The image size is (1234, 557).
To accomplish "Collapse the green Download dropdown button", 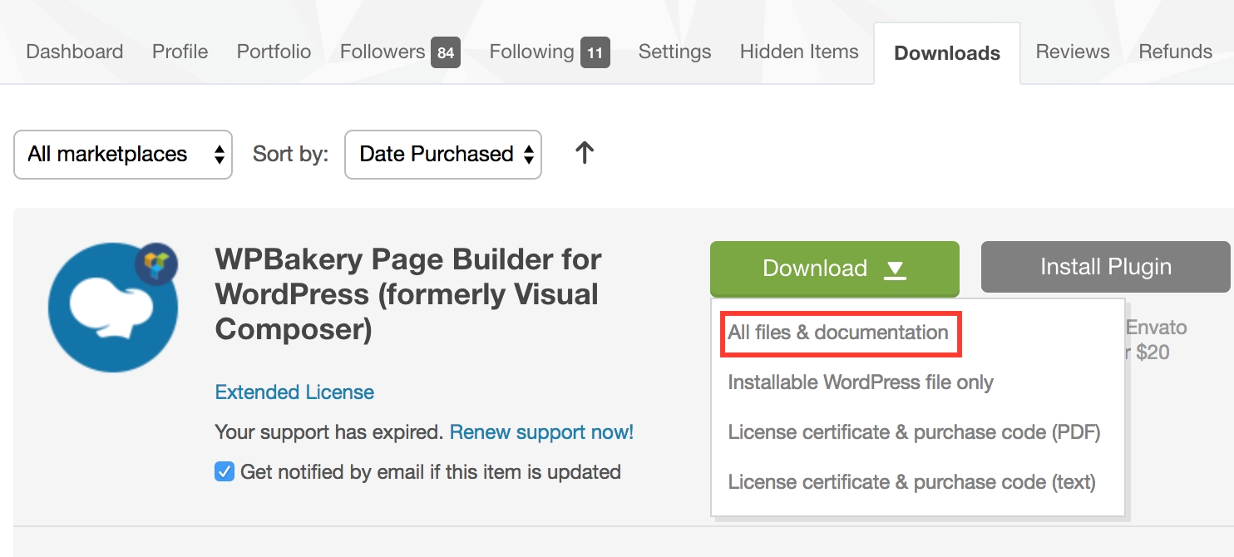I will 834,269.
